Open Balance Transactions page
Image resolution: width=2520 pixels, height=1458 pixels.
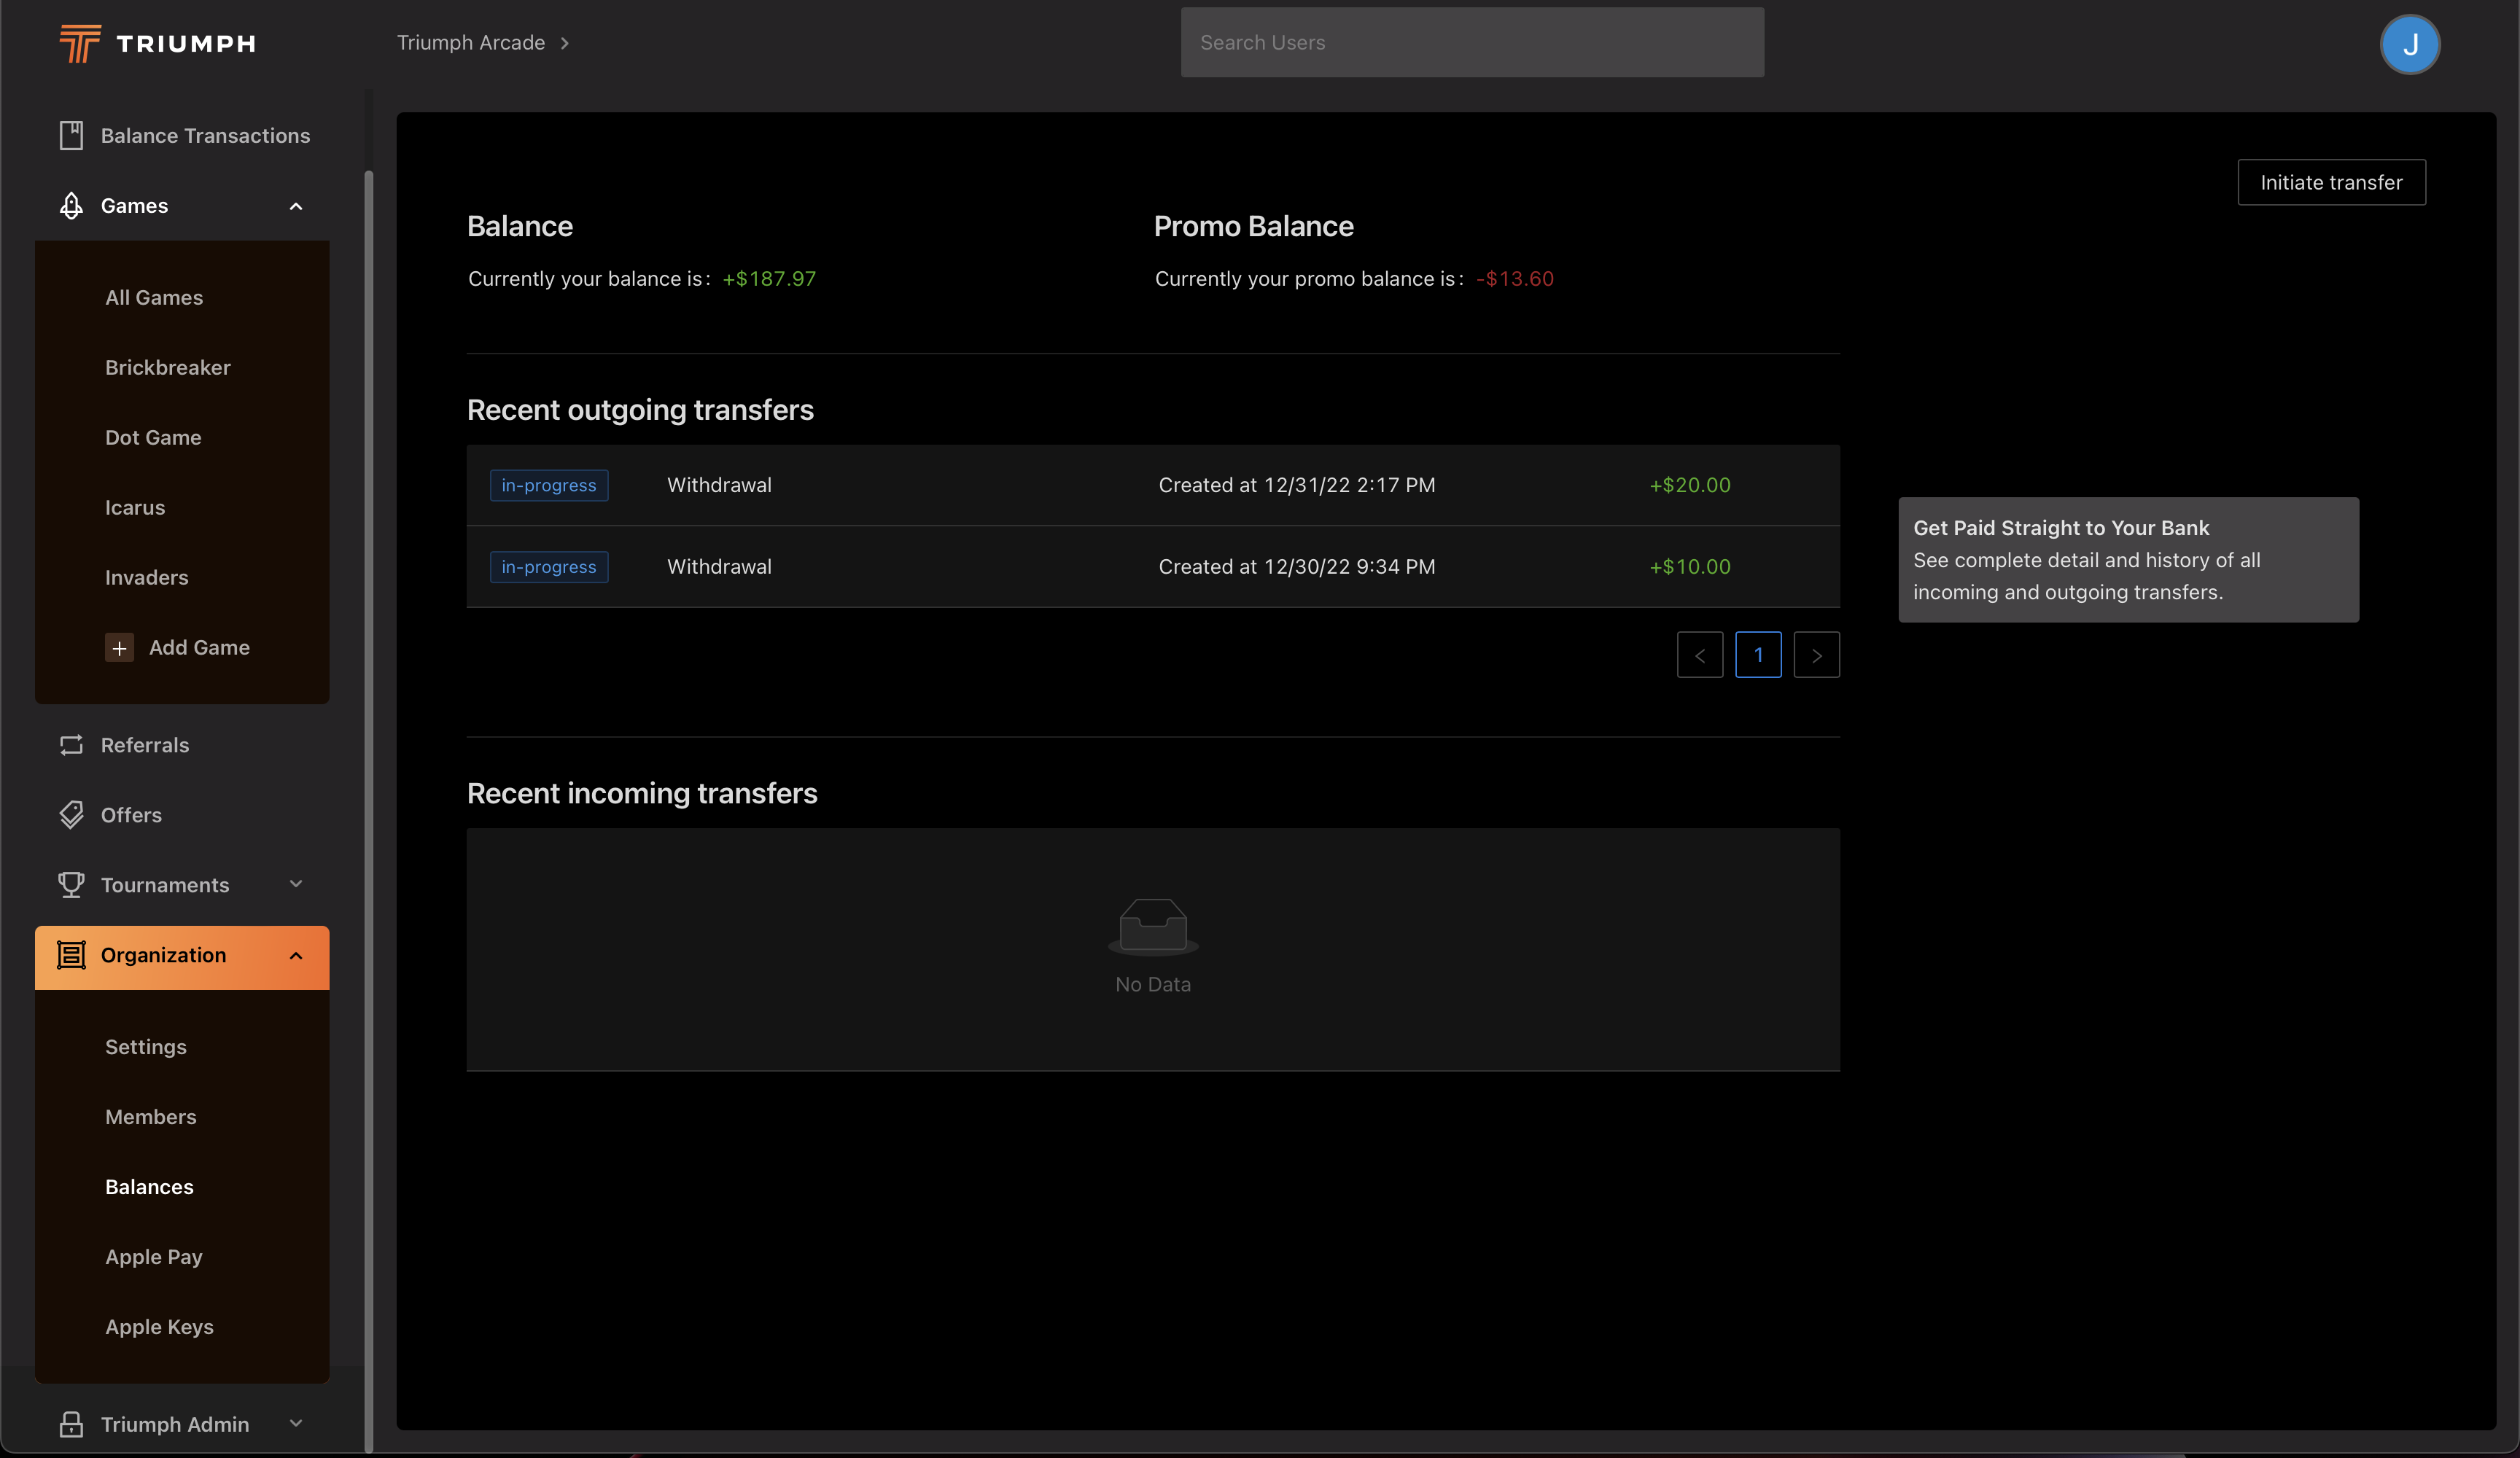(205, 135)
